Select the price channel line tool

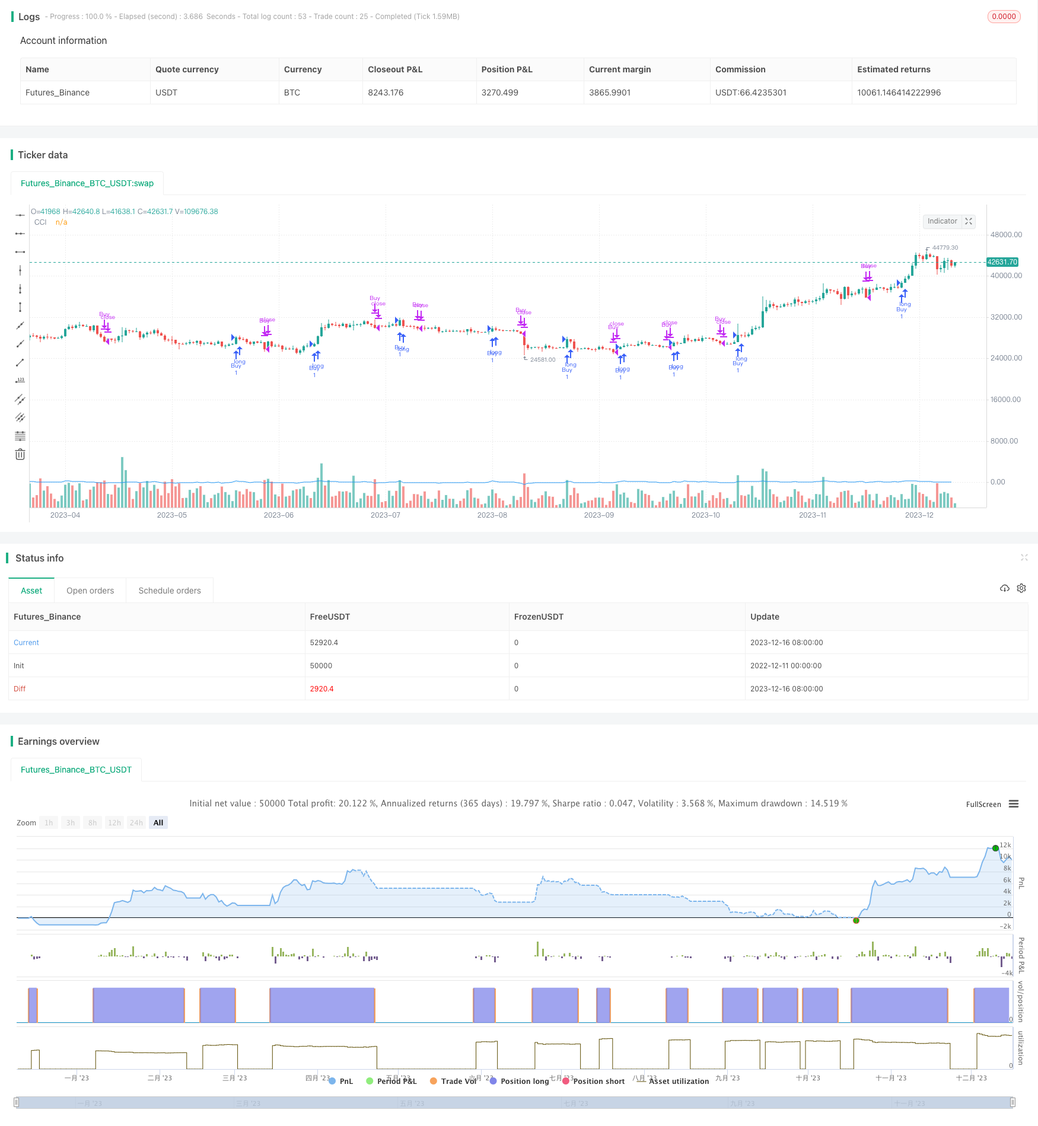tap(20, 399)
